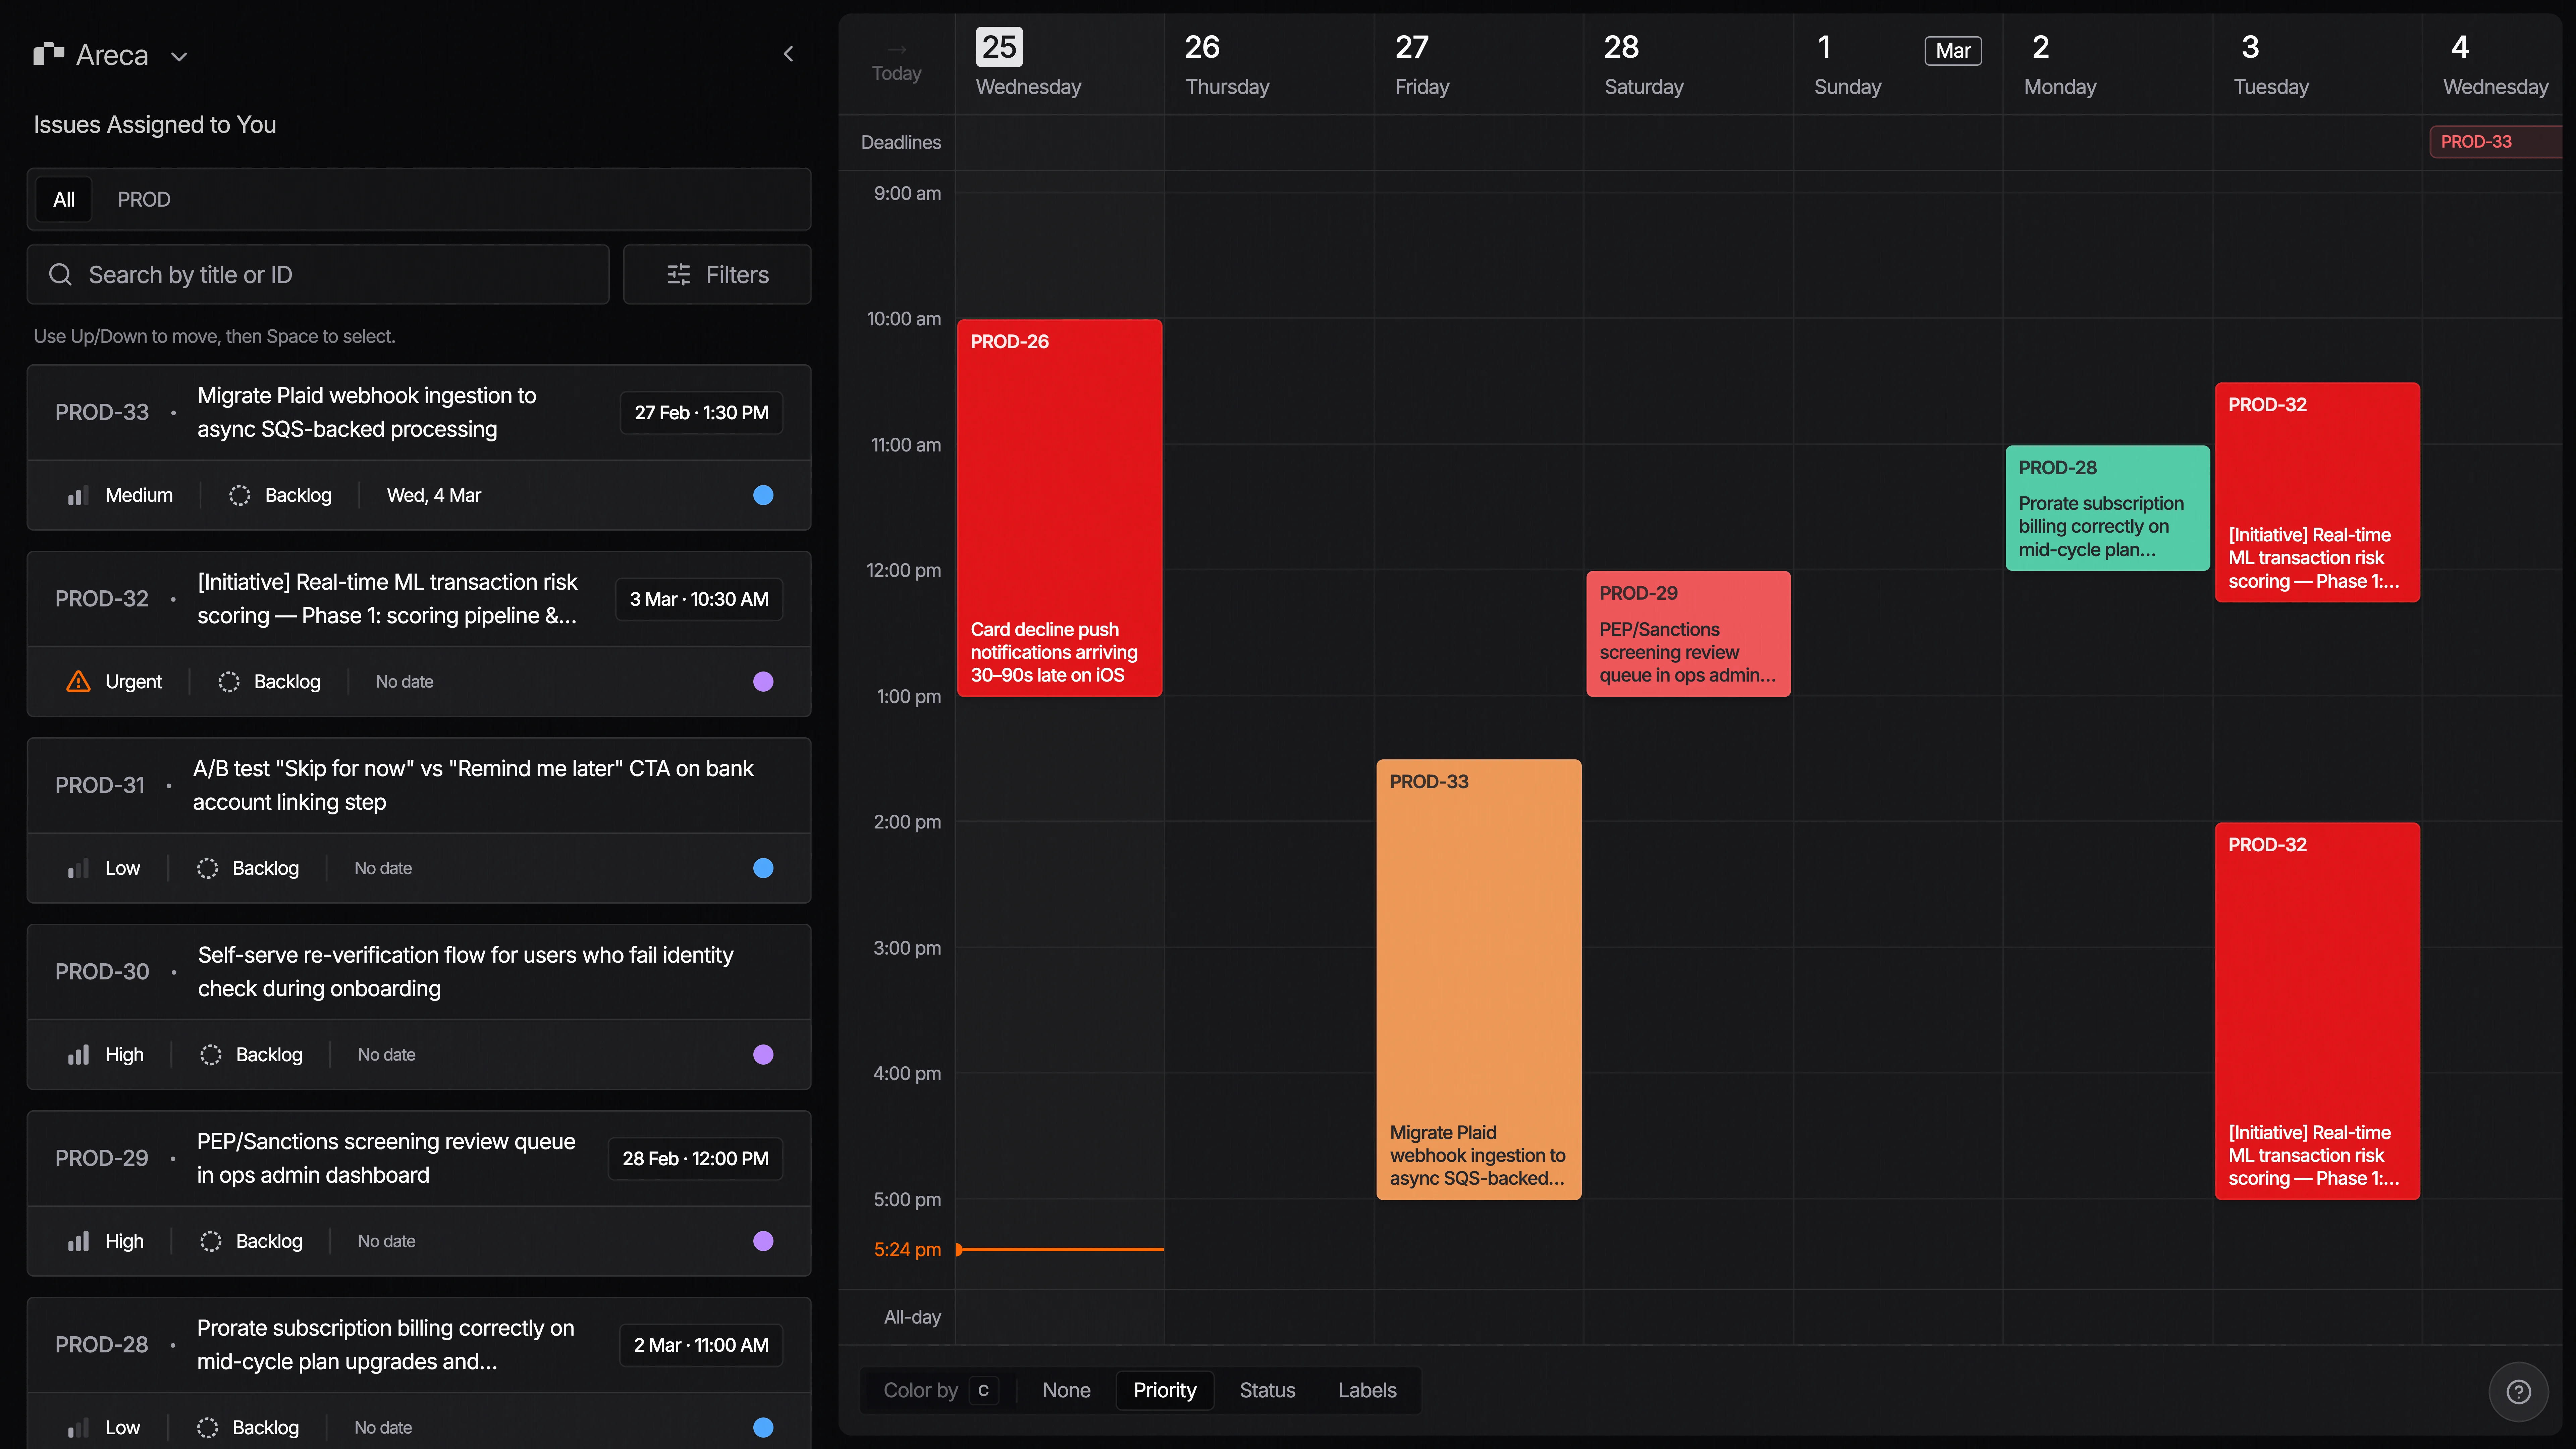This screenshot has height=1449, width=2576.
Task: Switch to the PROD tab
Action: click(x=144, y=199)
